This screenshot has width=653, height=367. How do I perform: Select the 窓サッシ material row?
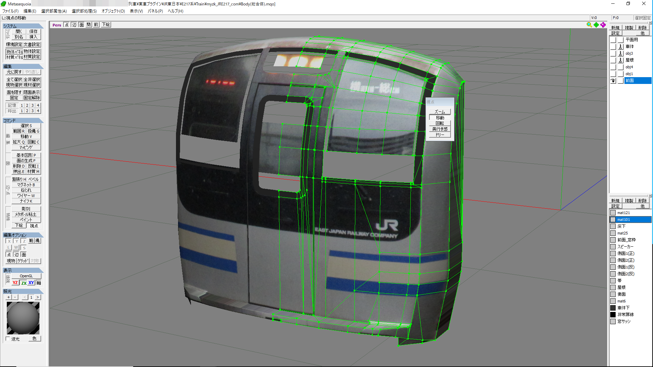(x=631, y=321)
